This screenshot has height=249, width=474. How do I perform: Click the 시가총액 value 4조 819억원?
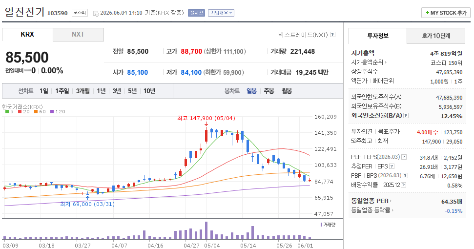tap(446, 54)
